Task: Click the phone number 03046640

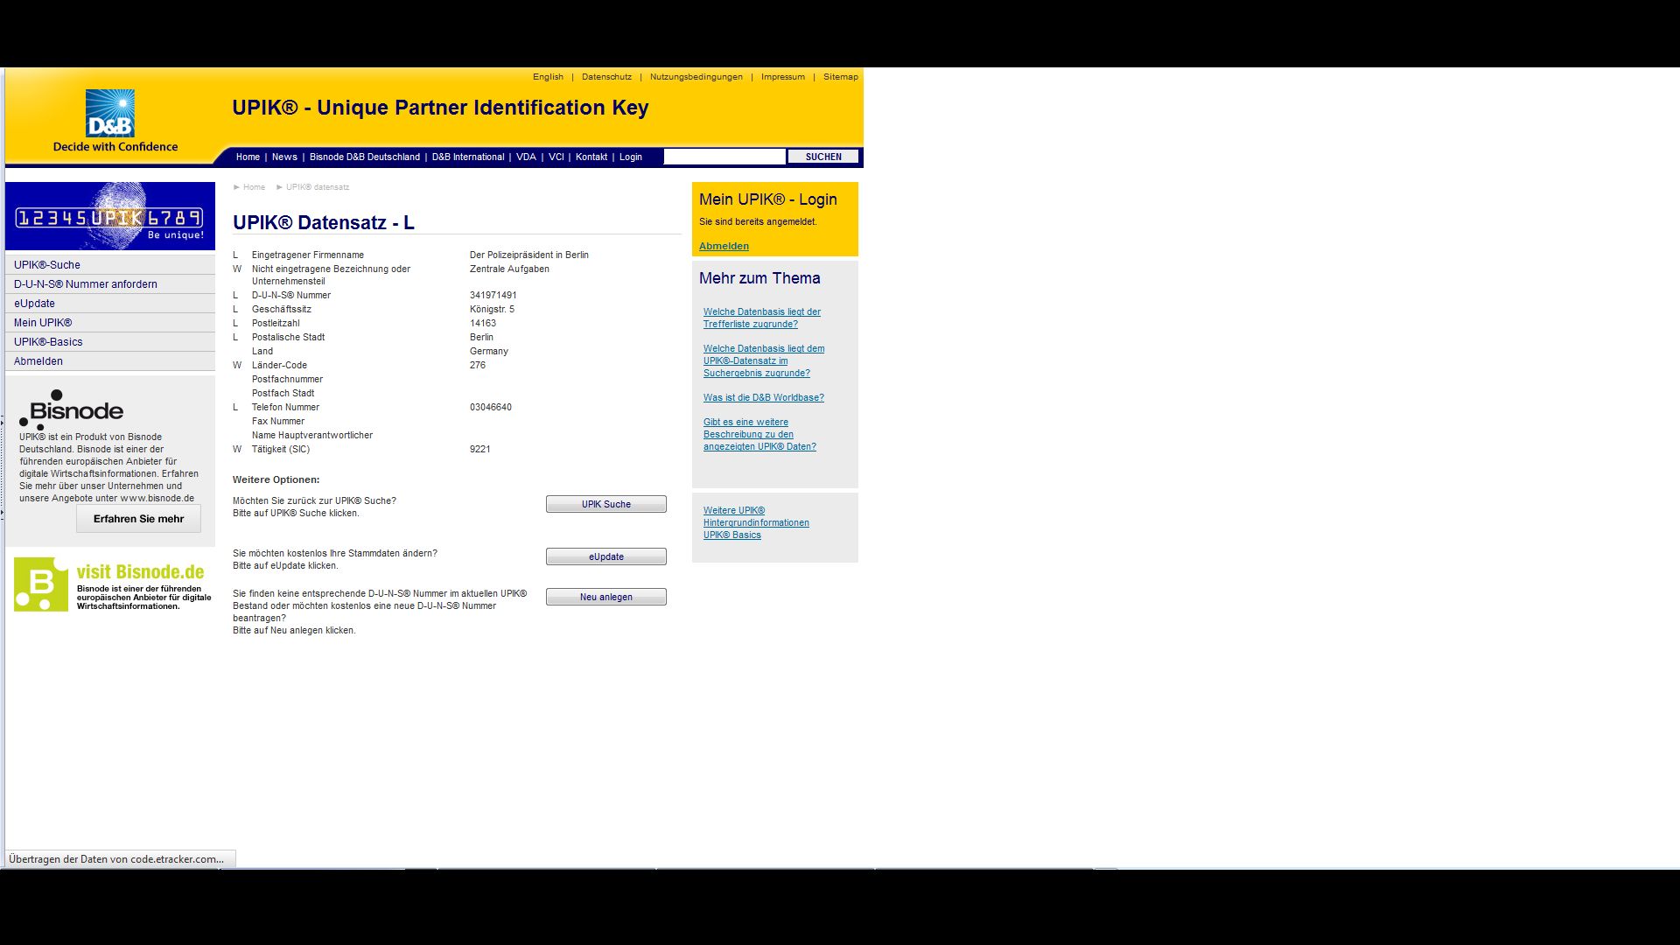Action: click(491, 408)
